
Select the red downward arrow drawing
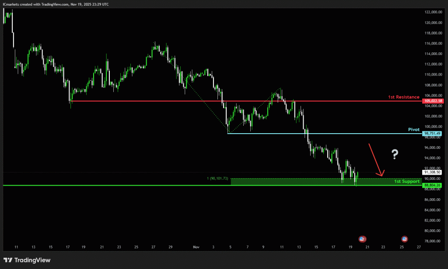tap(376, 159)
